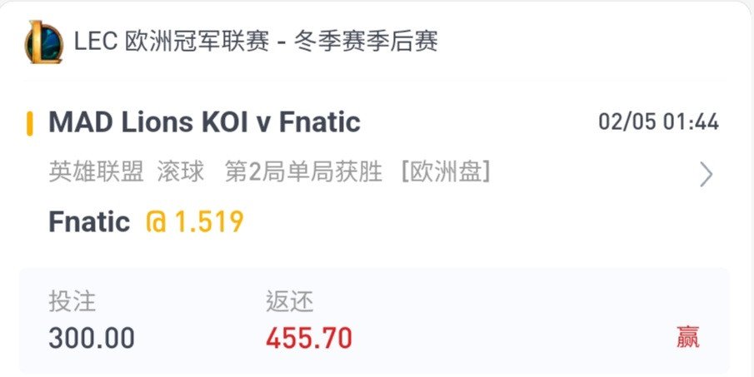The width and height of the screenshot is (754, 377).
Task: Click the 滚球 in-play label
Action: 181,172
